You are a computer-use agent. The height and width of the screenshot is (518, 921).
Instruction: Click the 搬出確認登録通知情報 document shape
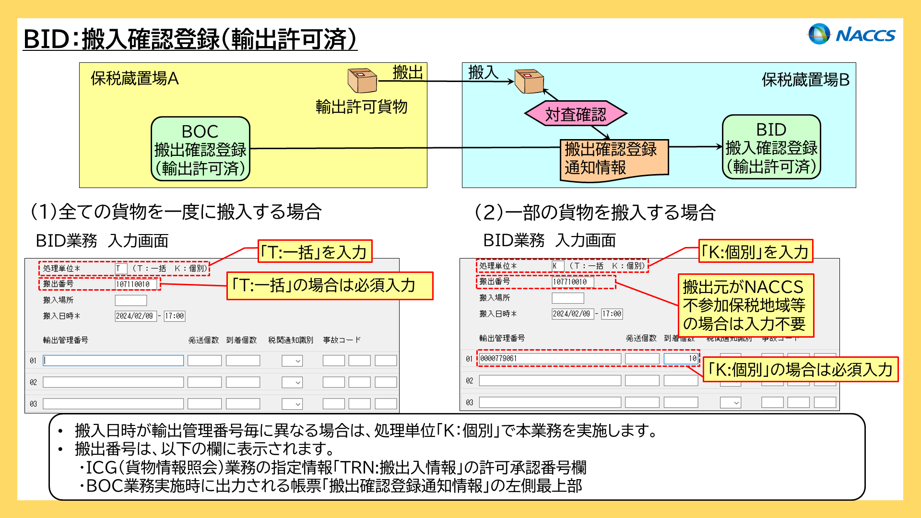pos(614,160)
